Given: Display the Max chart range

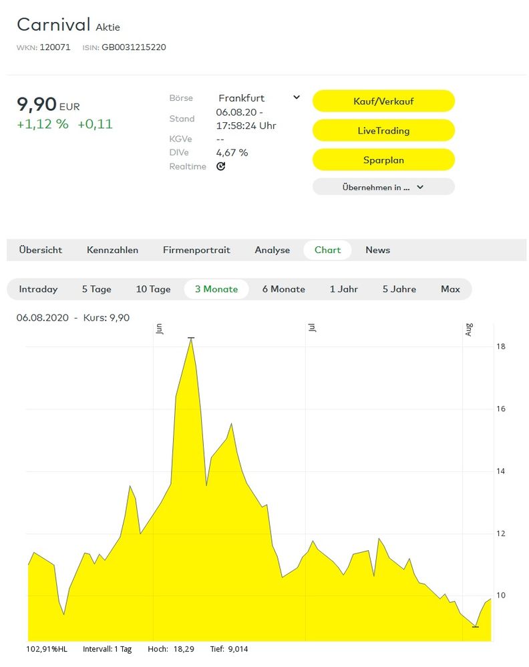Looking at the screenshot, I should [450, 289].
